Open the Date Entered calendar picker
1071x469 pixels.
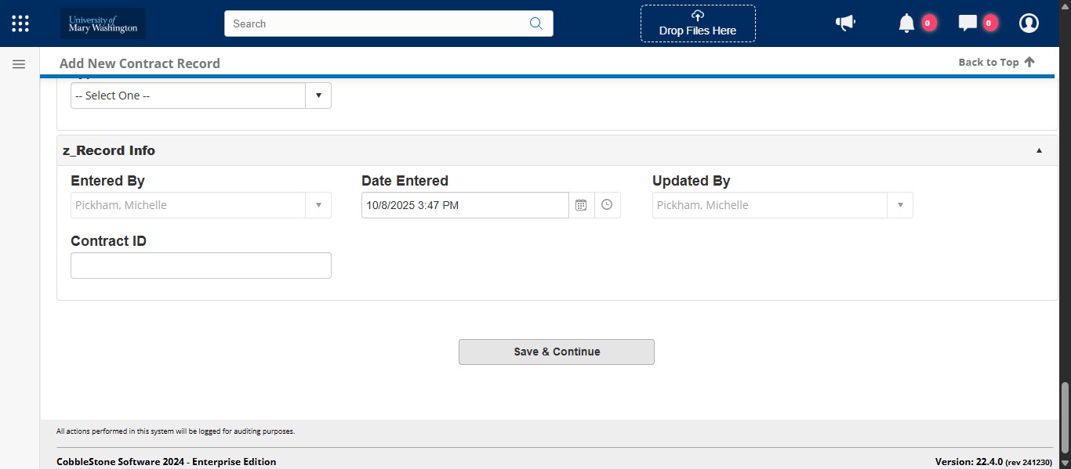point(581,205)
